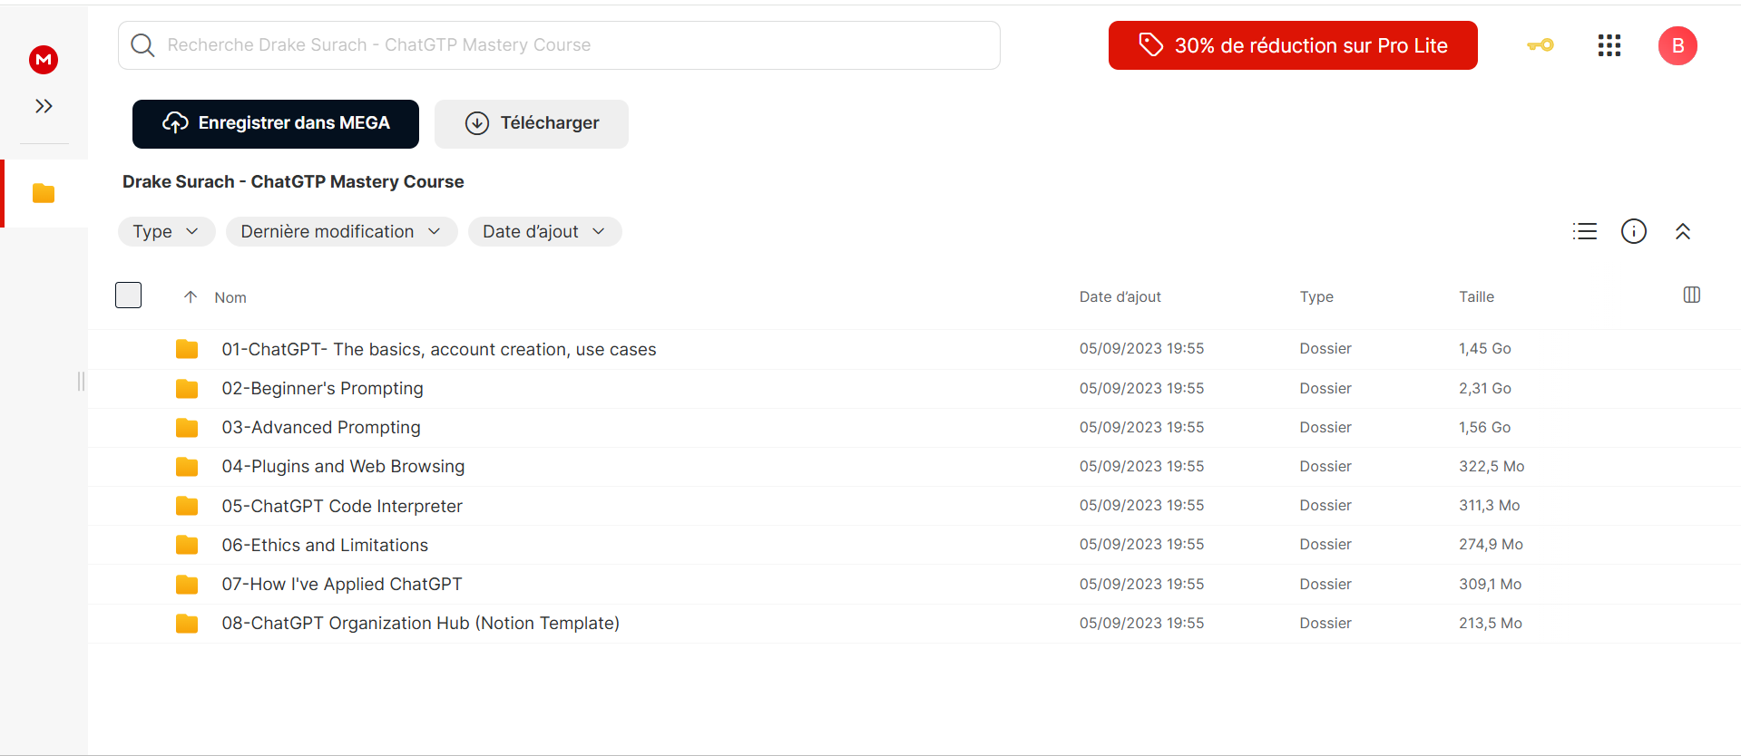Sort by Type column header
Image resolution: width=1741 pixels, height=756 pixels.
1316,296
